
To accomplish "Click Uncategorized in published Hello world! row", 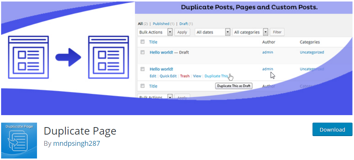I will click(312, 69).
